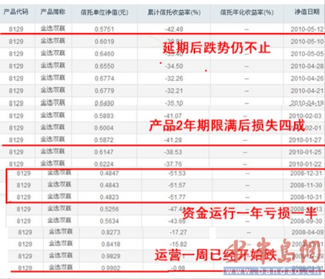Image resolution: width=325 pixels, height=279 pixels.
Task: Select the return cell -41.28
Action: point(173,140)
